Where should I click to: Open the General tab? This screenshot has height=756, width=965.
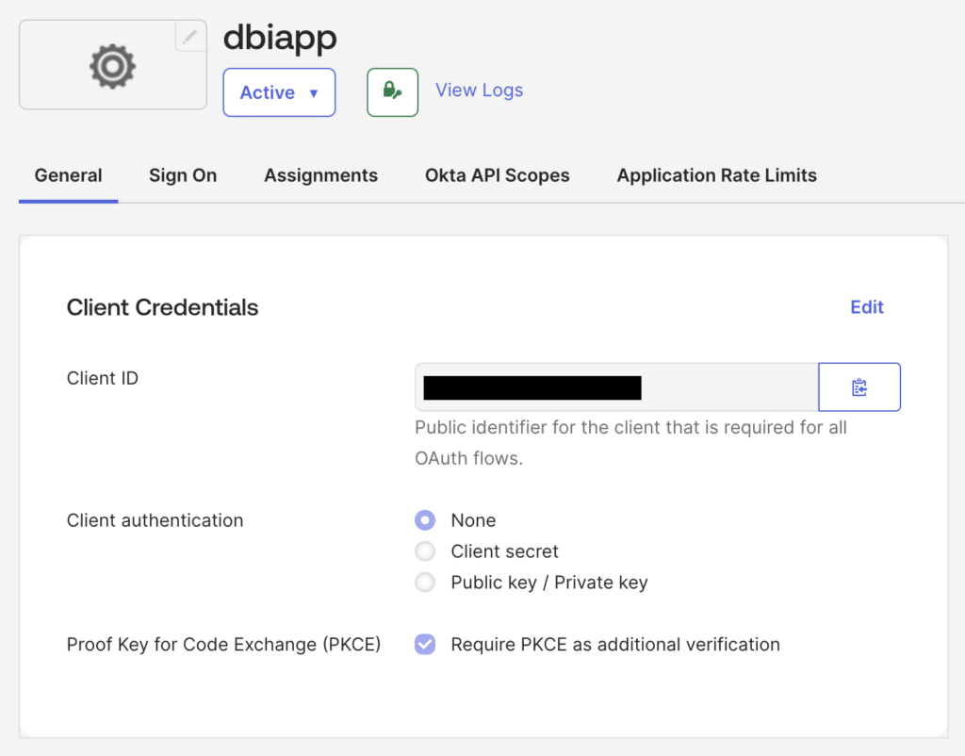68,175
